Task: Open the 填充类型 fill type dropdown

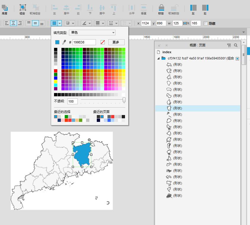Action: (91, 32)
